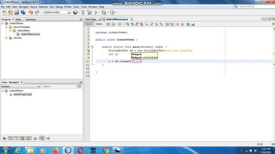This screenshot has height=154, width=275.
Task: Click the browser globe icon in toolbar
Action: [x=75, y=12]
